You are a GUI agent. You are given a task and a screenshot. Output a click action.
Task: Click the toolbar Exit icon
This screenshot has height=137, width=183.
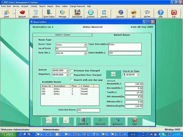click(174, 14)
